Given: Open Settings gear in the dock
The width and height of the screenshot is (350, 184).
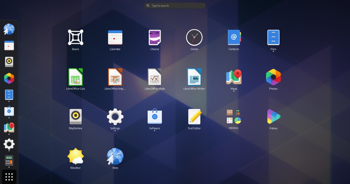Looking at the screenshot, I should [9, 144].
